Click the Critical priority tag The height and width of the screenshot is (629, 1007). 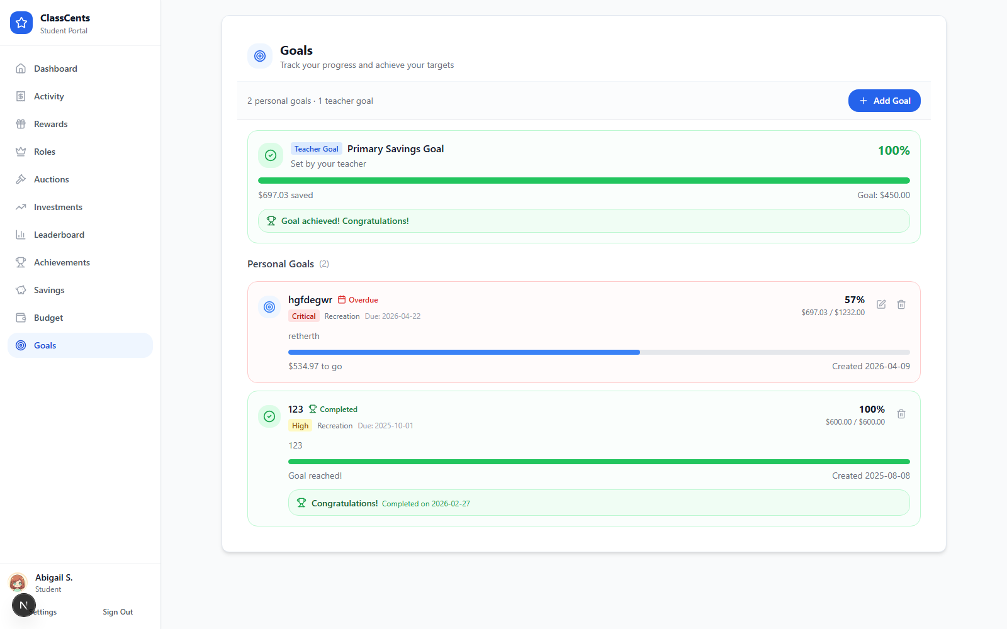click(304, 316)
